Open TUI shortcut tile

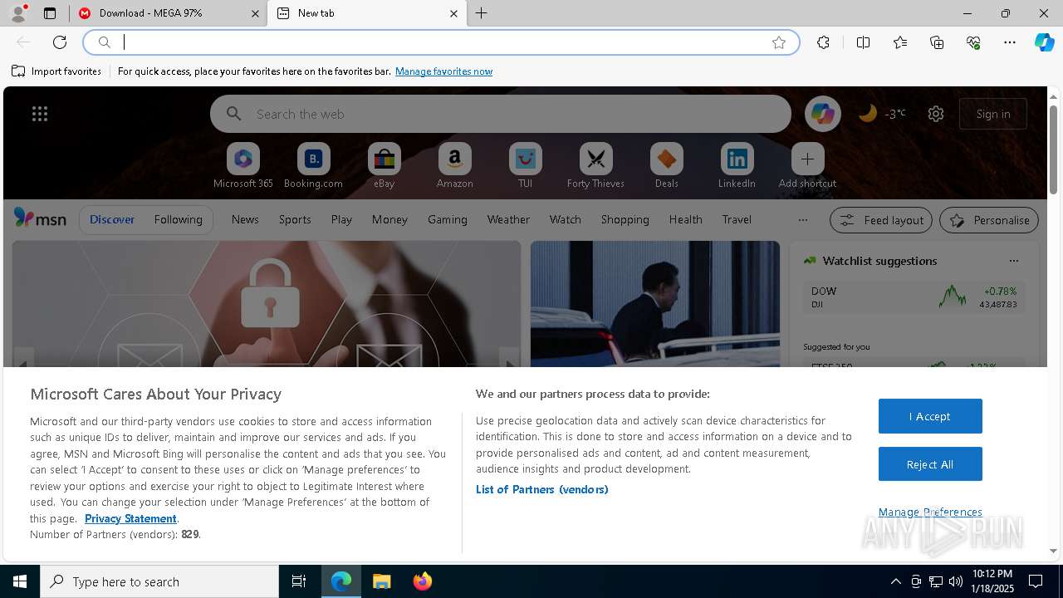click(x=525, y=165)
